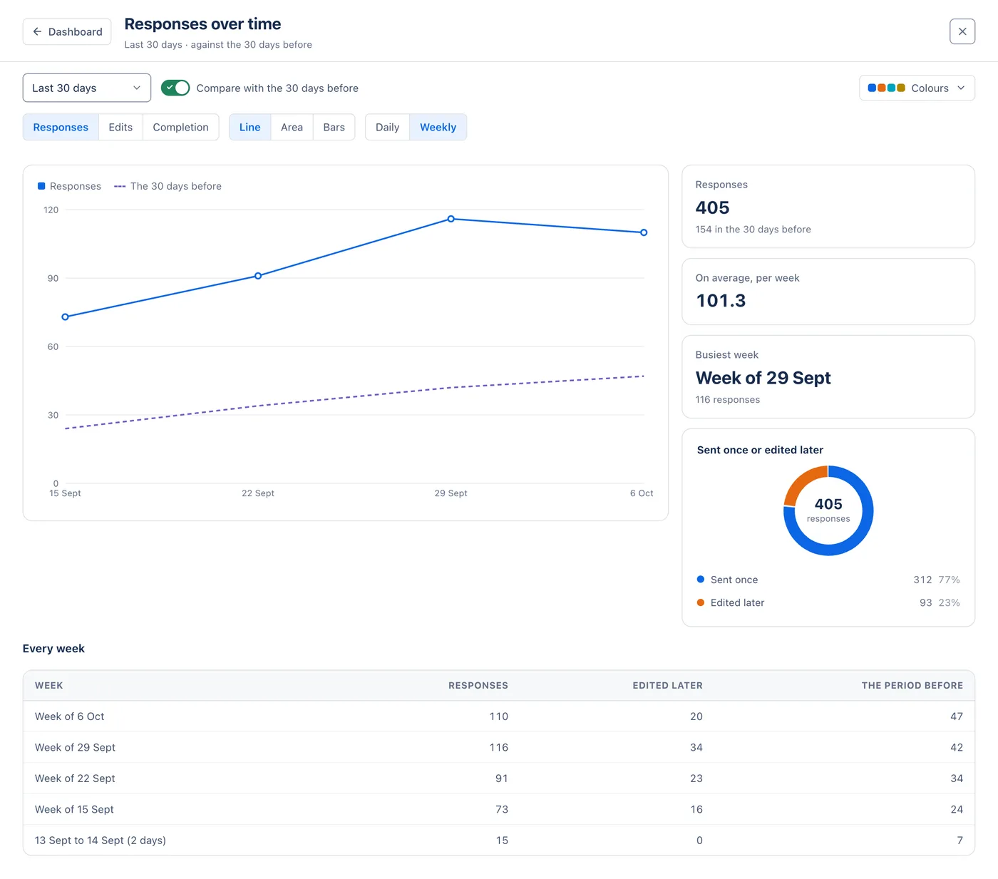
Task: Click the Week of 6 Oct row
Action: click(499, 716)
